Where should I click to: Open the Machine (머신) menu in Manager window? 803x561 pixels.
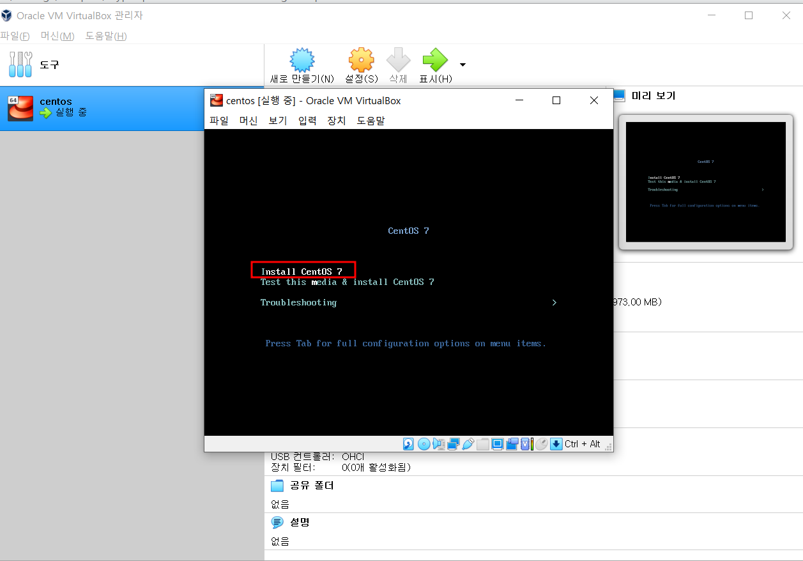pyautogui.click(x=57, y=36)
